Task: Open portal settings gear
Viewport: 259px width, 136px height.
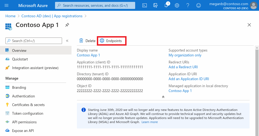Action: [x=177, y=5]
